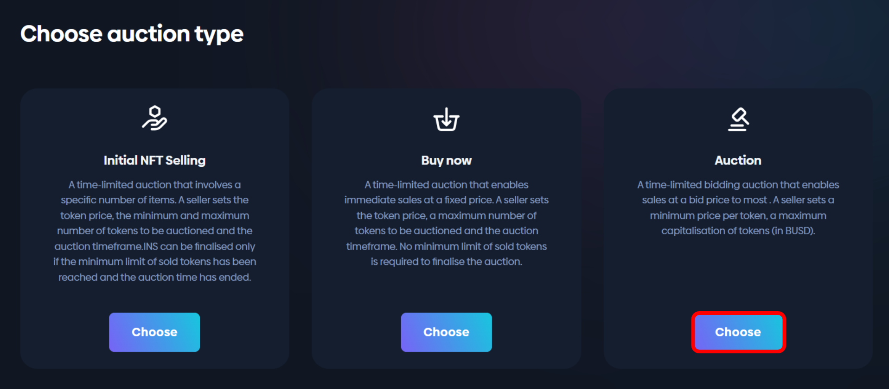Click the "Auction" card heading
The height and width of the screenshot is (389, 889).
click(x=738, y=160)
